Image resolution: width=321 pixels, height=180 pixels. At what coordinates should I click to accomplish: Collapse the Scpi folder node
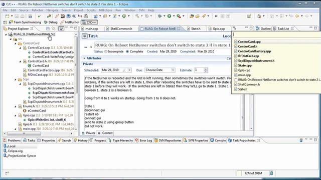(x=16, y=79)
